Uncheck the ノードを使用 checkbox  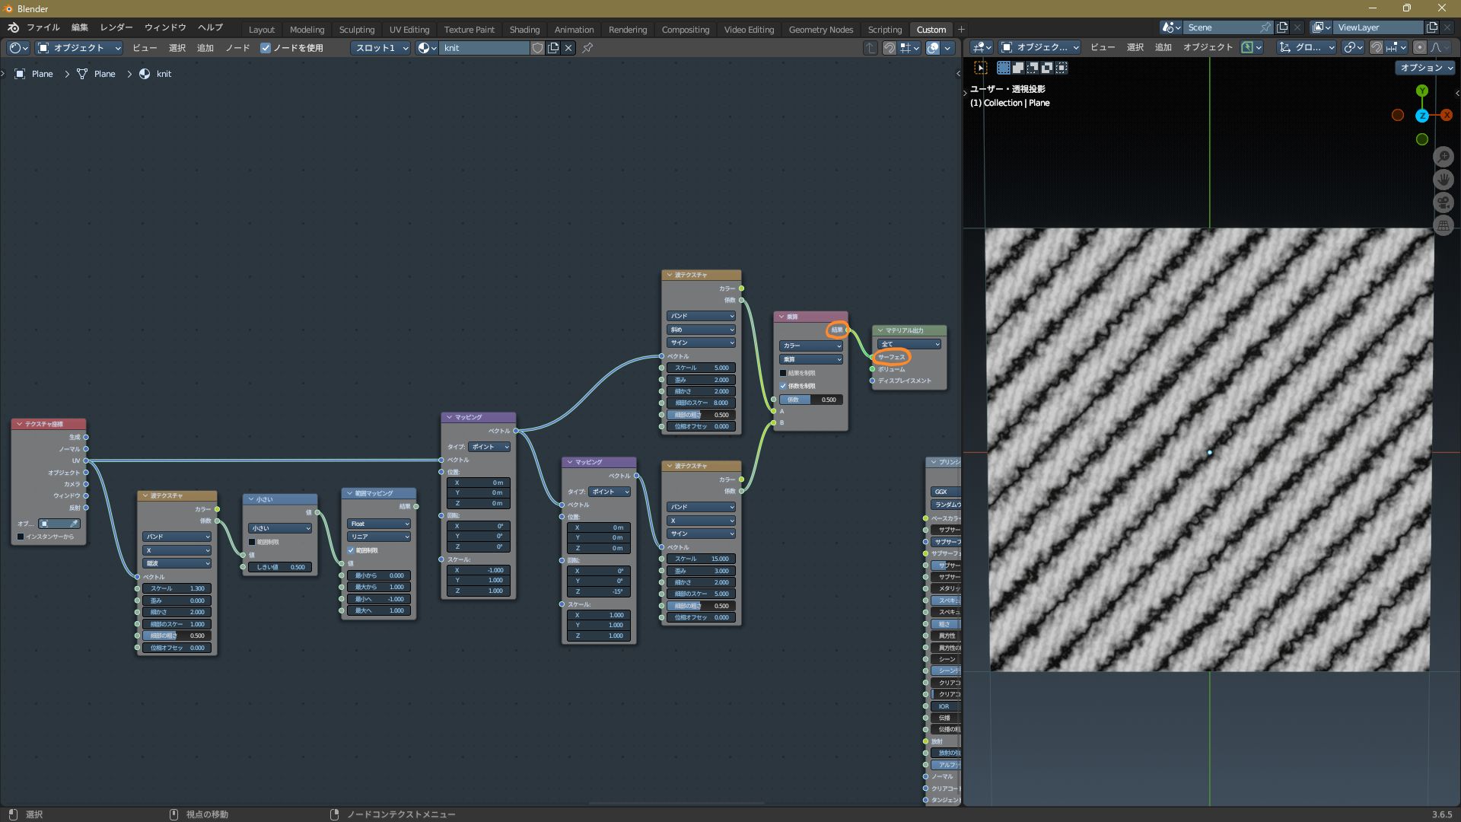pos(266,48)
